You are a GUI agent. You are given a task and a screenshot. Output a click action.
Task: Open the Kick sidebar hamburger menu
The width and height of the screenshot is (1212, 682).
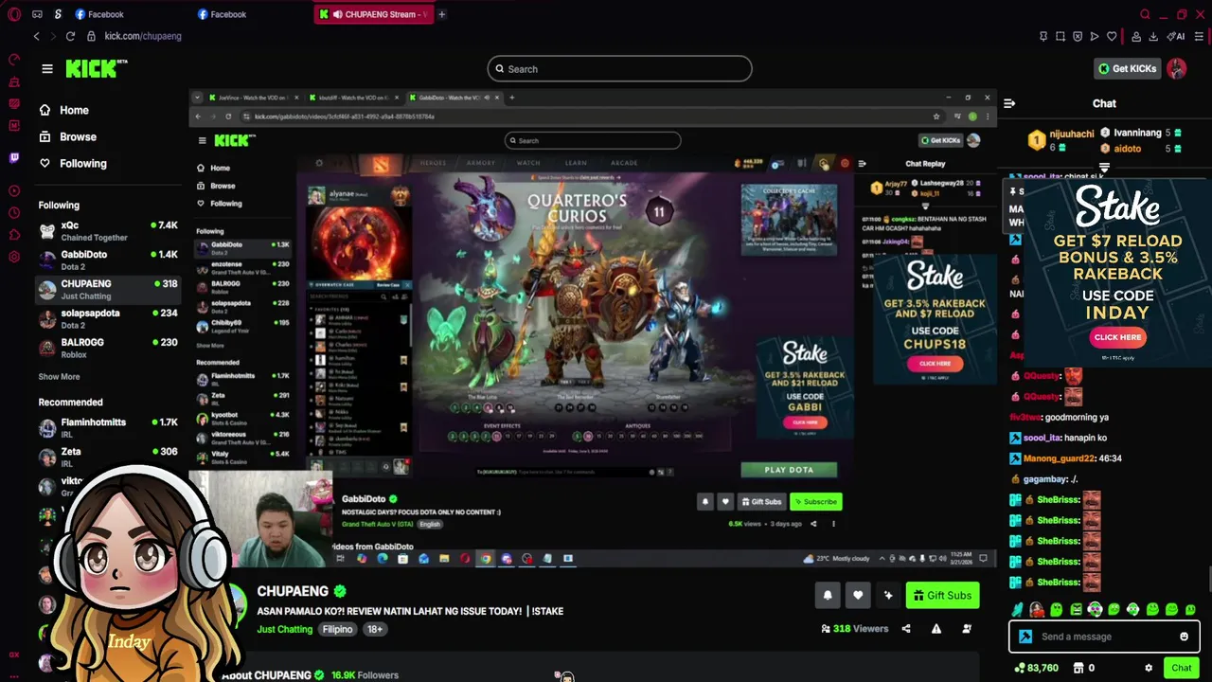(46, 68)
